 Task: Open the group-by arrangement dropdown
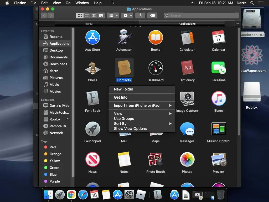pyautogui.click(x=113, y=16)
